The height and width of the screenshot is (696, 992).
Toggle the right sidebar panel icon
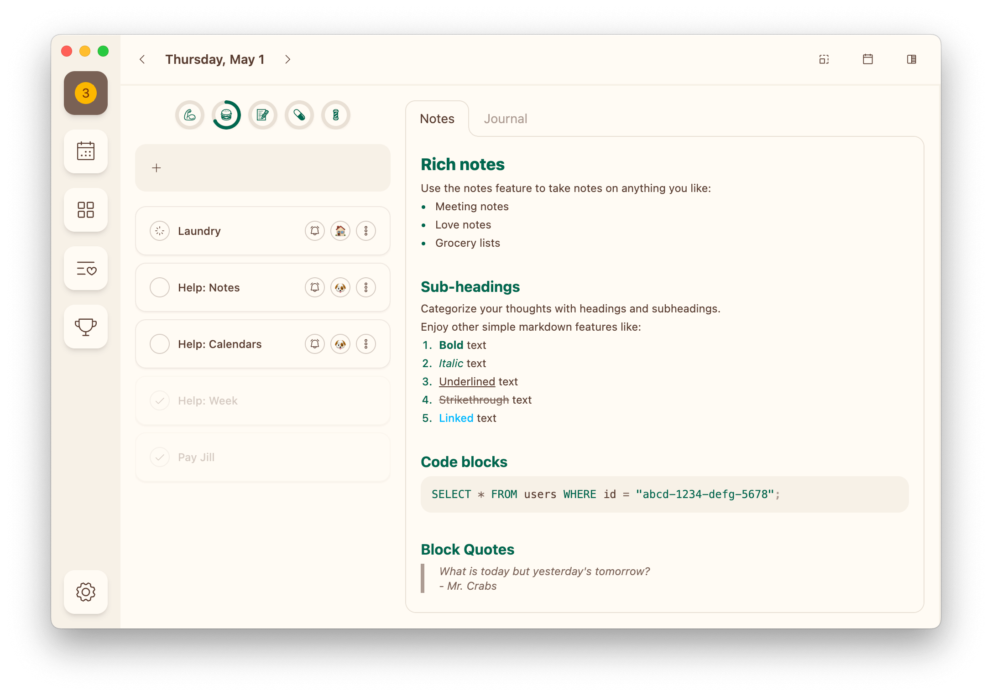coord(912,59)
